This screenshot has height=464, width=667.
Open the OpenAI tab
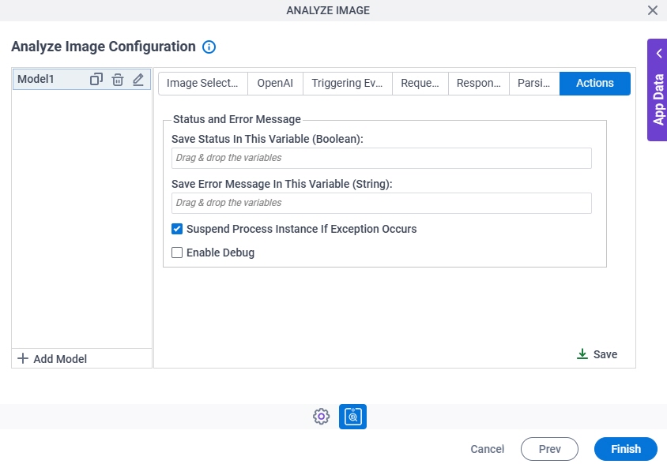pyautogui.click(x=275, y=84)
